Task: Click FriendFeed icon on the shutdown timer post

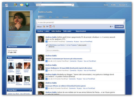Action: (46, 41)
